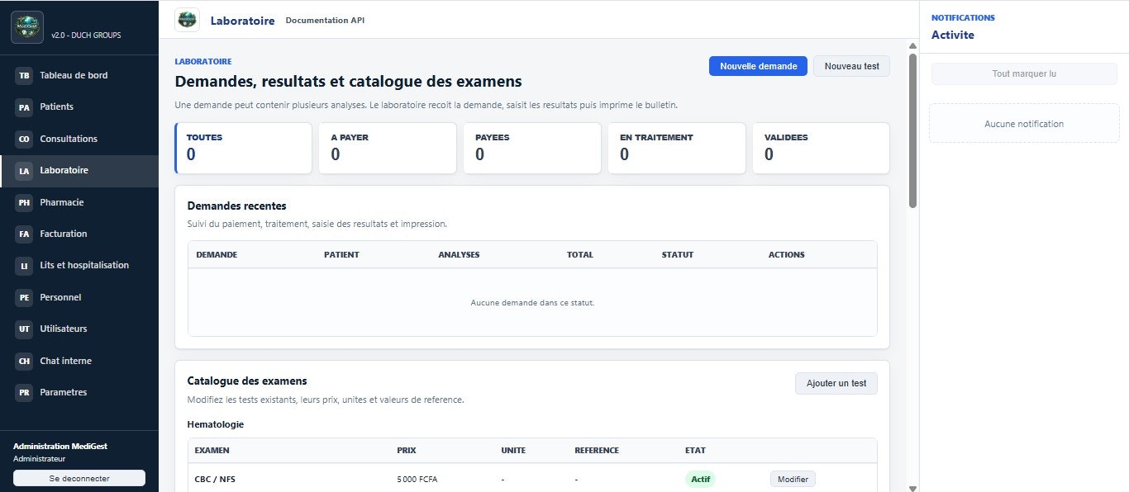Open Utilisateurs in the sidebar
Image resolution: width=1129 pixels, height=492 pixels.
click(x=79, y=329)
